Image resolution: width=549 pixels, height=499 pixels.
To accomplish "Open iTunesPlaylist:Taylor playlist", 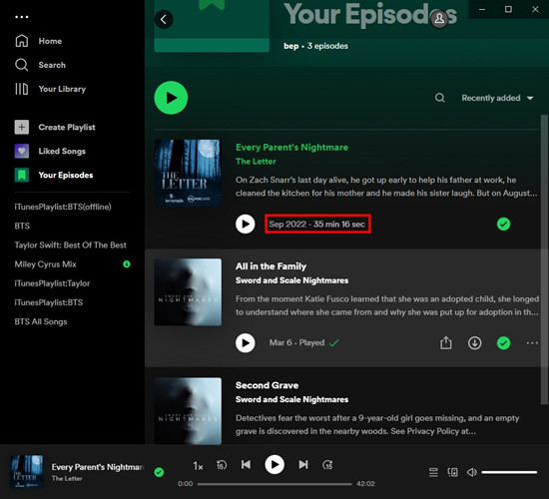I will [x=52, y=283].
